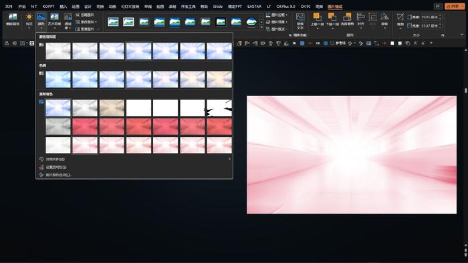
Task: Select the pink tunnel picture on the slide
Action: tap(351, 155)
